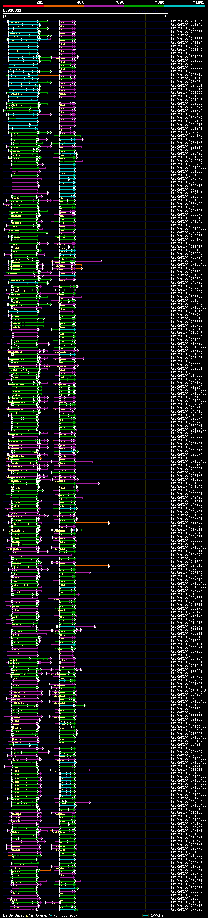Image resolution: width=208 pixels, height=918 pixels.
Task: Open hit UniRef100_Q01943
Action: [187, 25]
